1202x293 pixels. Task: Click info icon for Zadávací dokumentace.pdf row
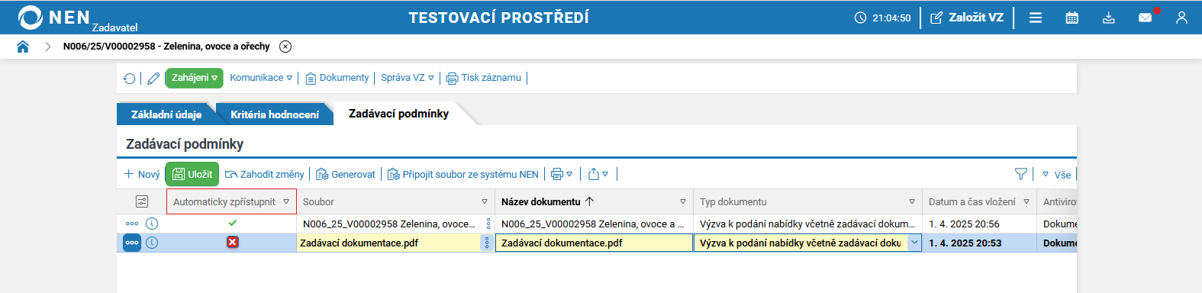click(152, 243)
